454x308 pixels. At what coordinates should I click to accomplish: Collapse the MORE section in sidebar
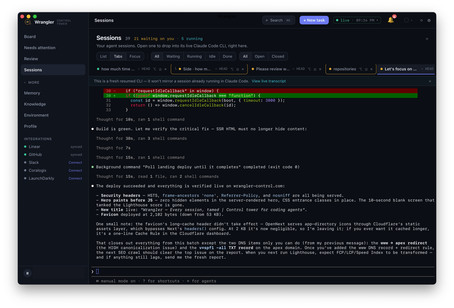(x=32, y=82)
